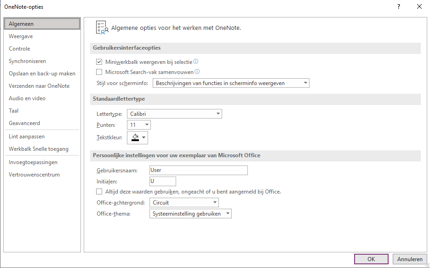Uncheck Miniwerkbalk weergeven bij selectie

[99, 62]
